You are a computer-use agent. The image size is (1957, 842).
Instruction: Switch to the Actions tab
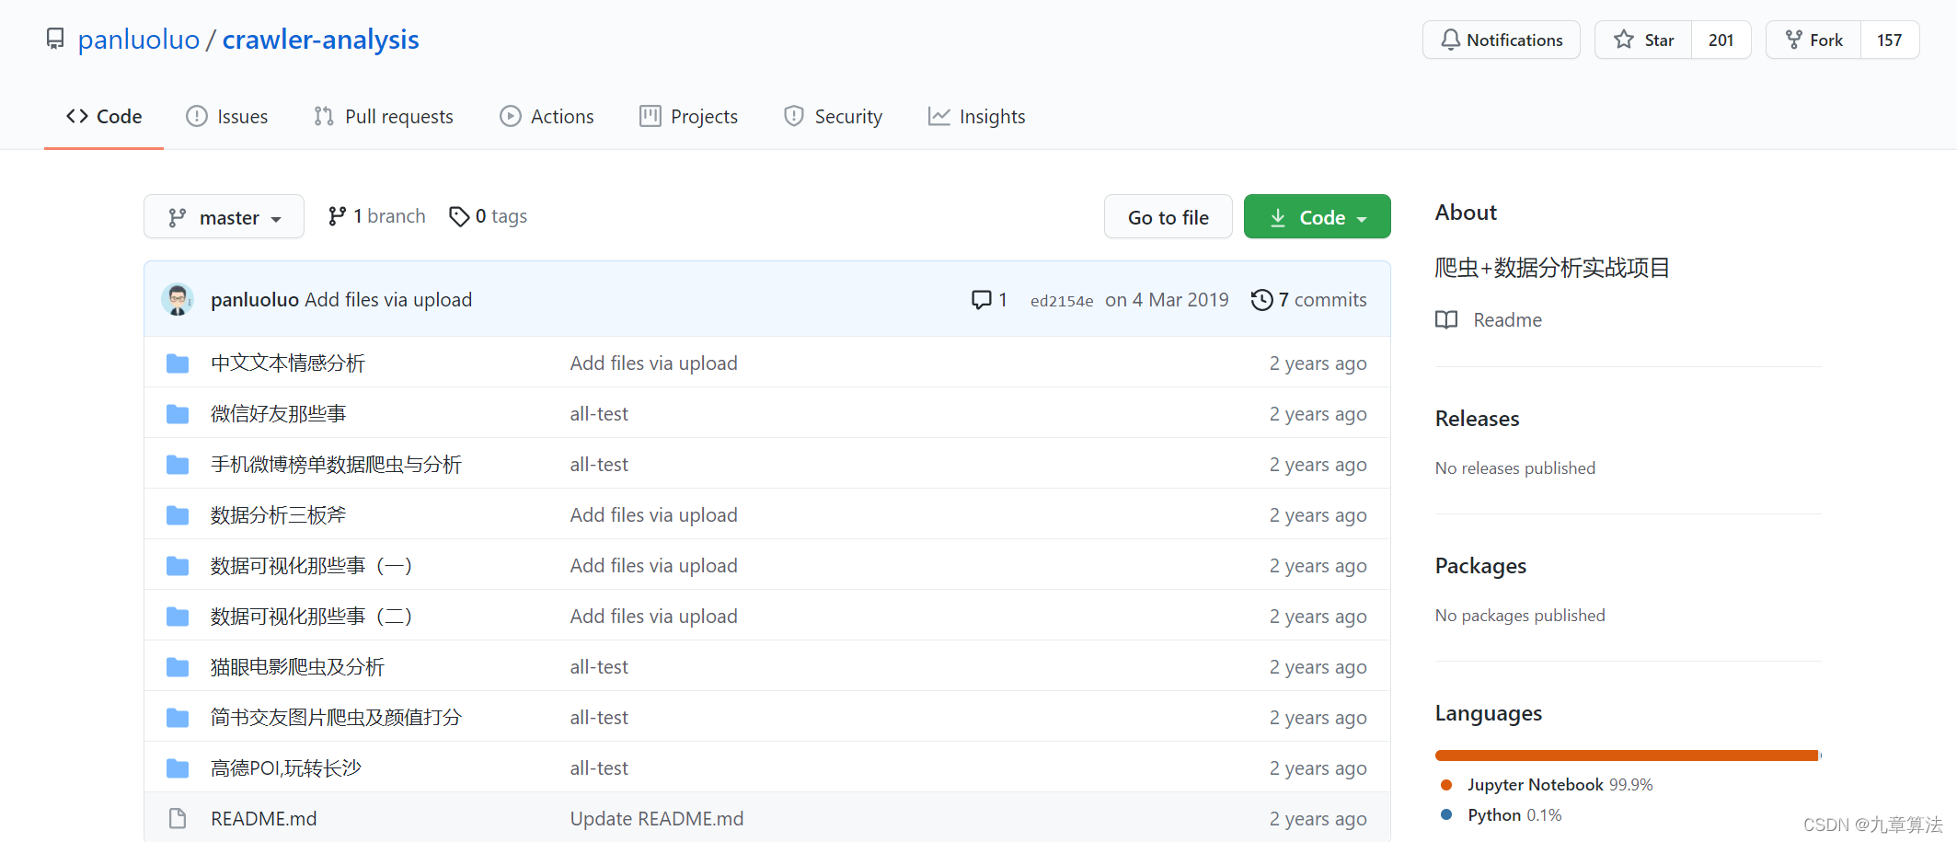(547, 117)
